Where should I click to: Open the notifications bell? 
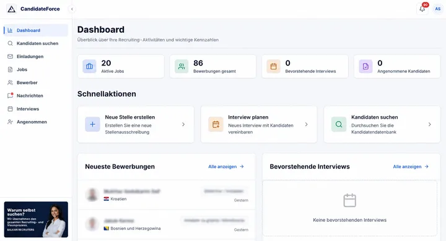(x=422, y=9)
